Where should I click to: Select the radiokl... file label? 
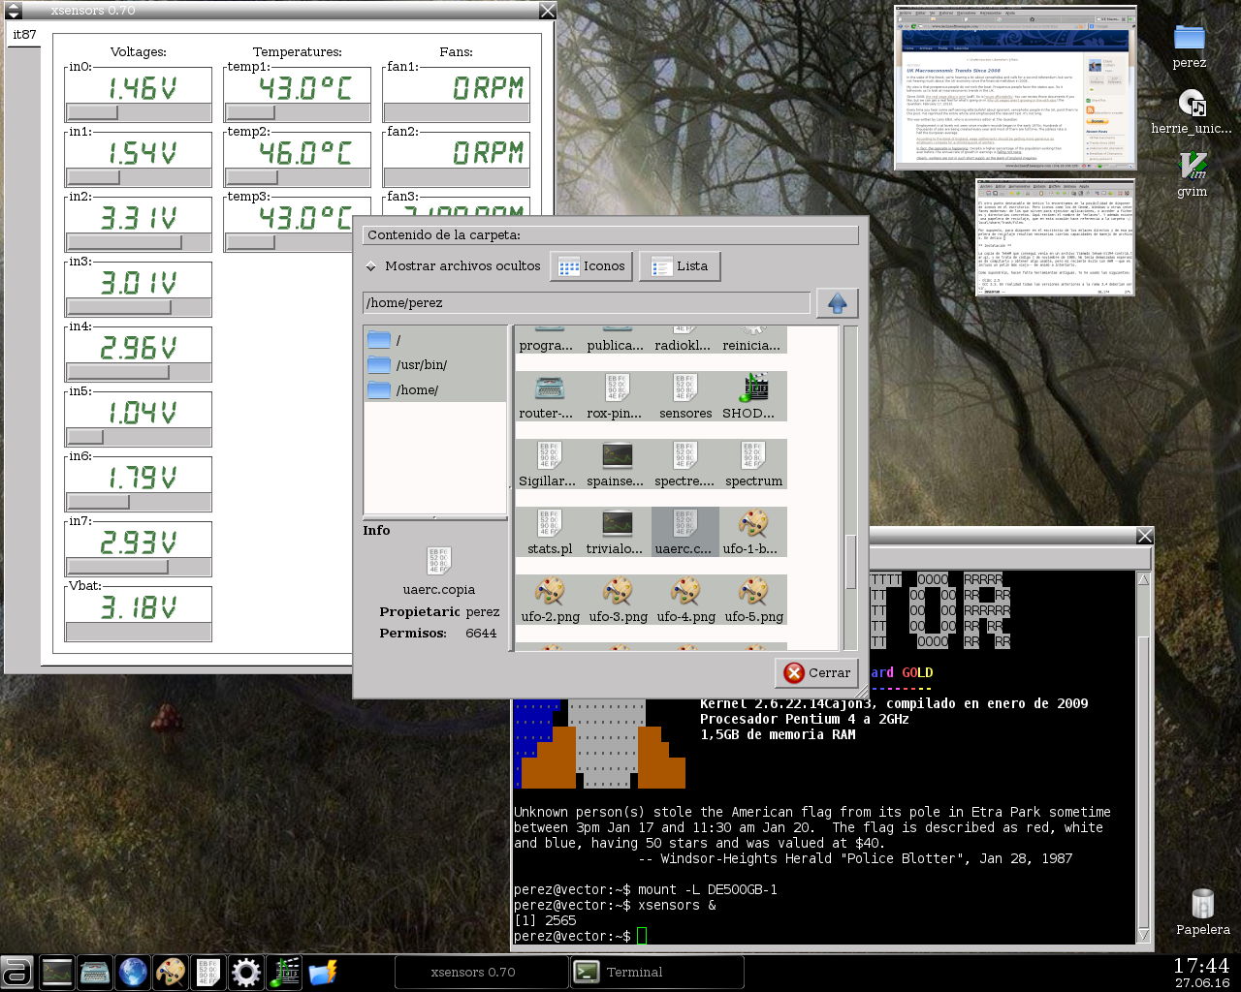(x=683, y=345)
